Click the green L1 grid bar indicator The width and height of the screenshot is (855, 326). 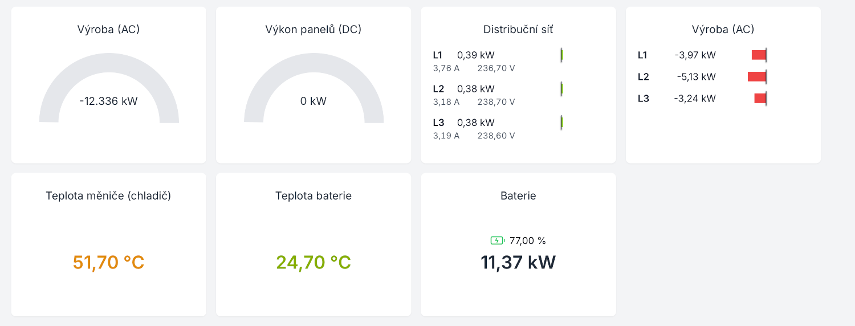(x=561, y=55)
